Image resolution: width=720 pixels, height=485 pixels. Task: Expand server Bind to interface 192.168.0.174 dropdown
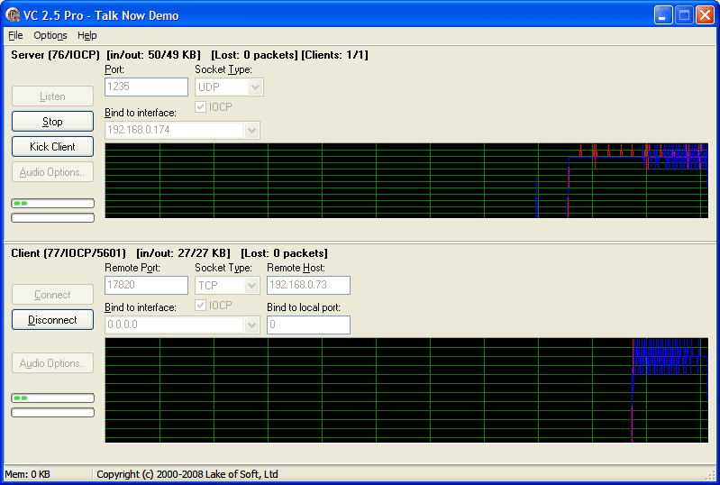pyautogui.click(x=251, y=130)
